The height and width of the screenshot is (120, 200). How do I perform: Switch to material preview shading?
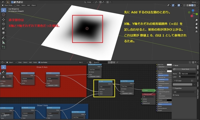tap(192, 5)
